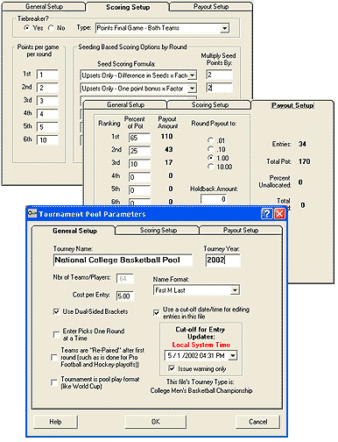Image resolution: width=338 pixels, height=442 pixels.
Task: Choose round payout to .01
Action: [210, 140]
